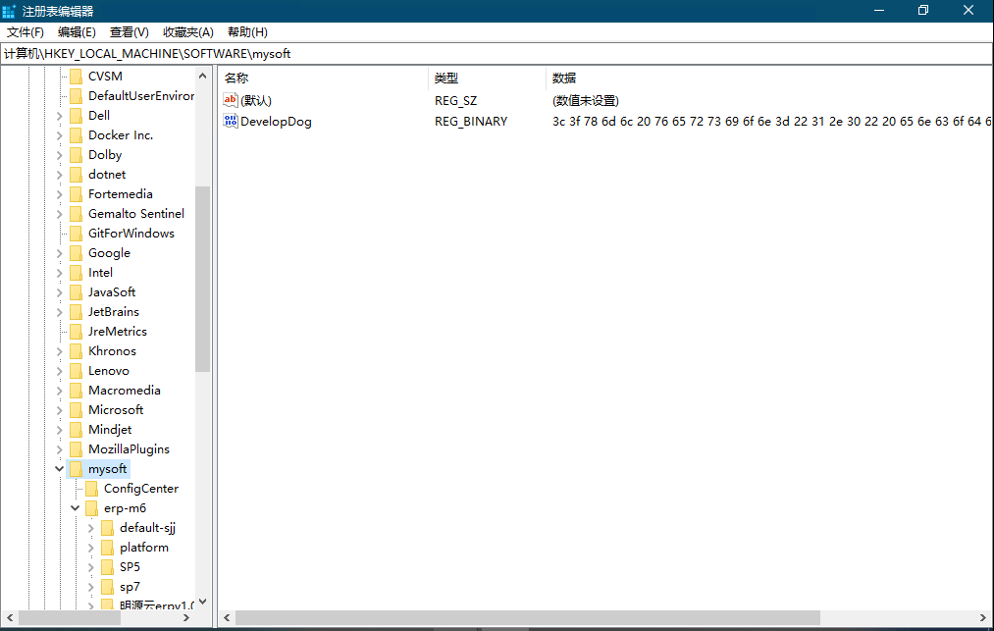Click the tree pane vertical scrollbar down arrow
The image size is (994, 631).
pyautogui.click(x=203, y=602)
